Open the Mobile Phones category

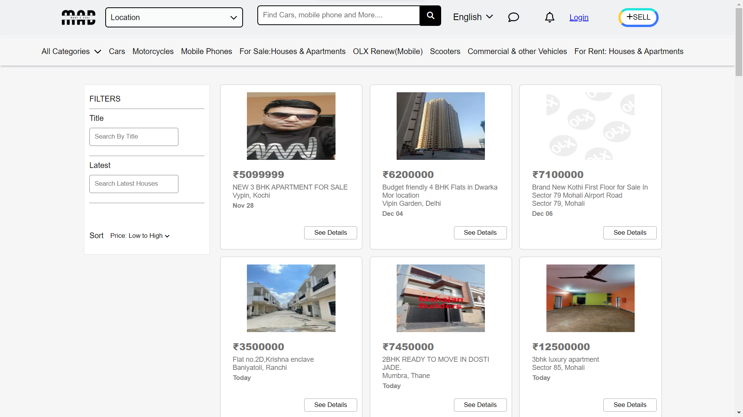tap(206, 51)
